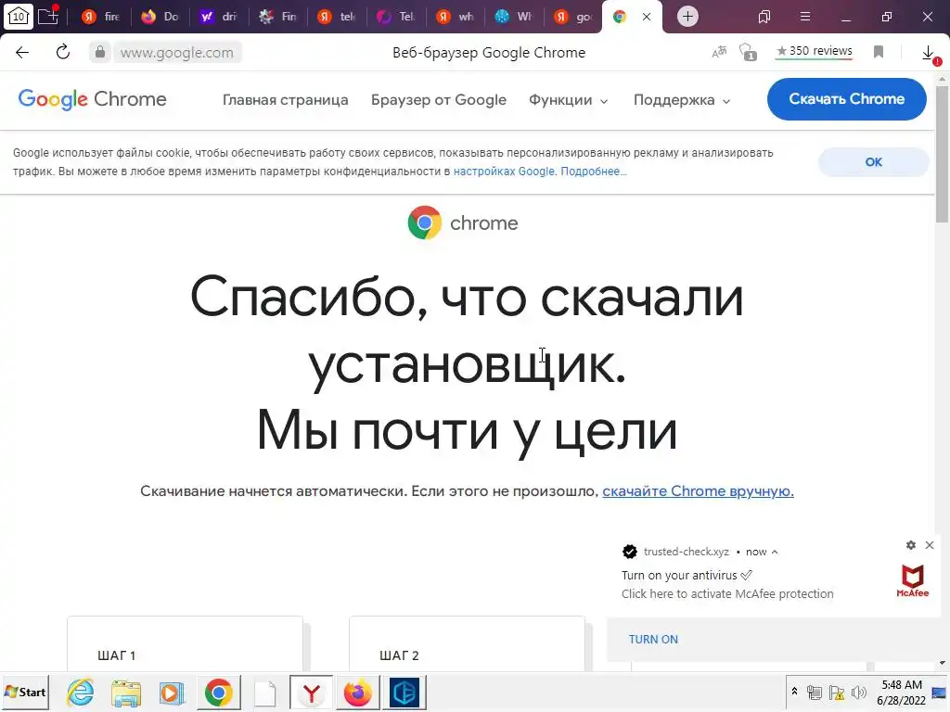
Task: Open the Браузер от Google menu item
Action: (x=439, y=100)
